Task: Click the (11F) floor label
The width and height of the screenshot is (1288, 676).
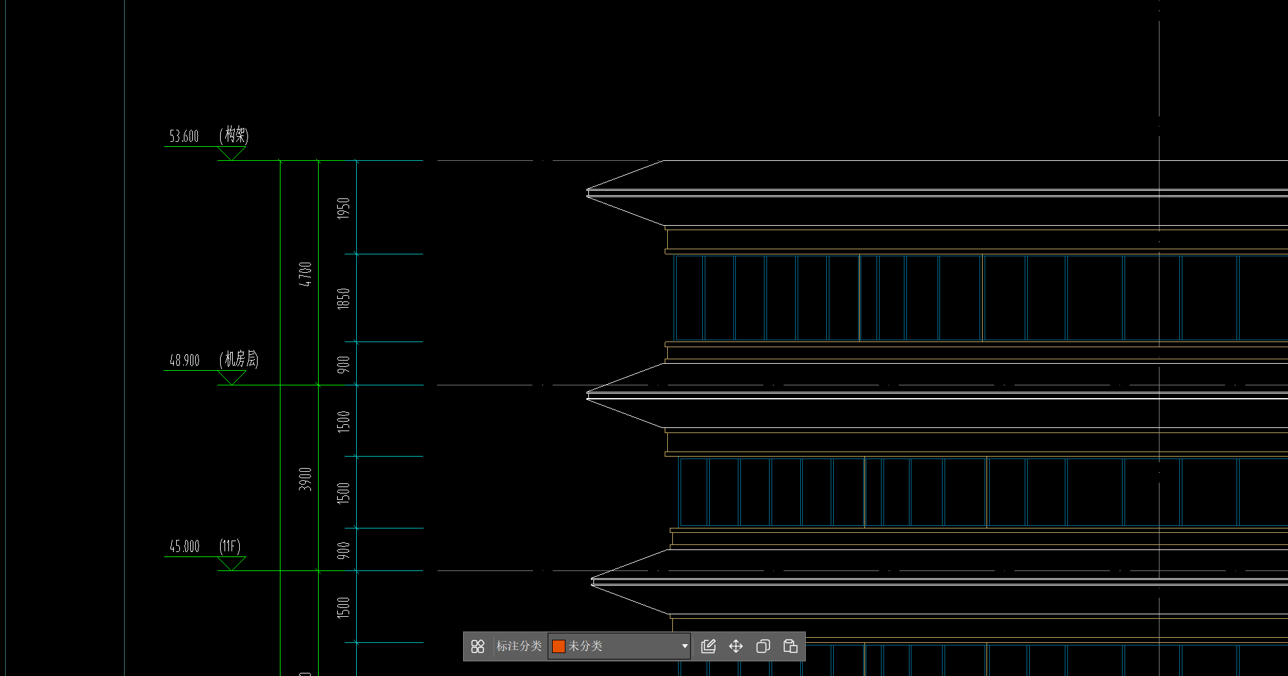Action: coord(230,546)
